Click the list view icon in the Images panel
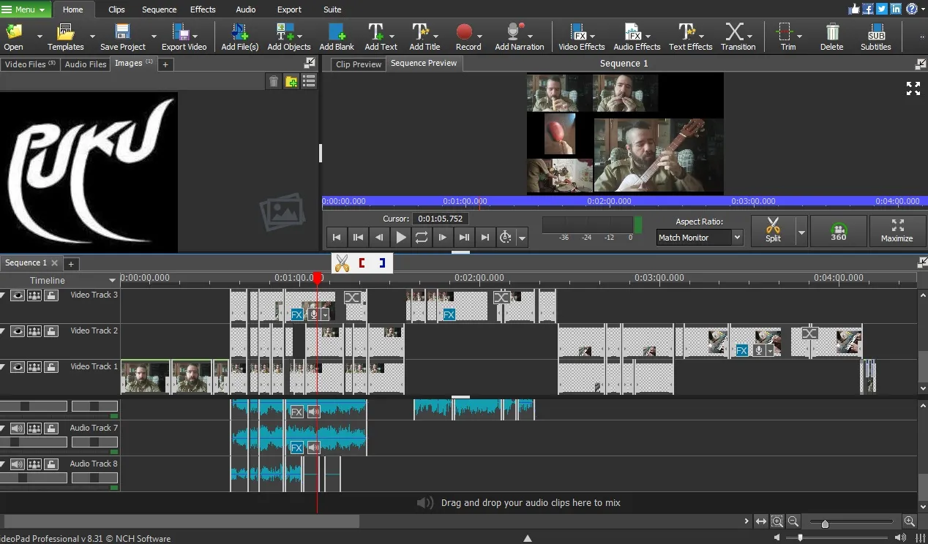The height and width of the screenshot is (544, 928). pos(309,81)
